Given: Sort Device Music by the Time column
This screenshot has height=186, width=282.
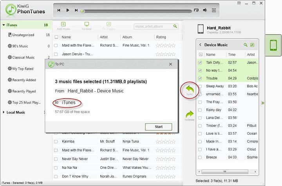Looking at the screenshot, I should tap(232, 54).
